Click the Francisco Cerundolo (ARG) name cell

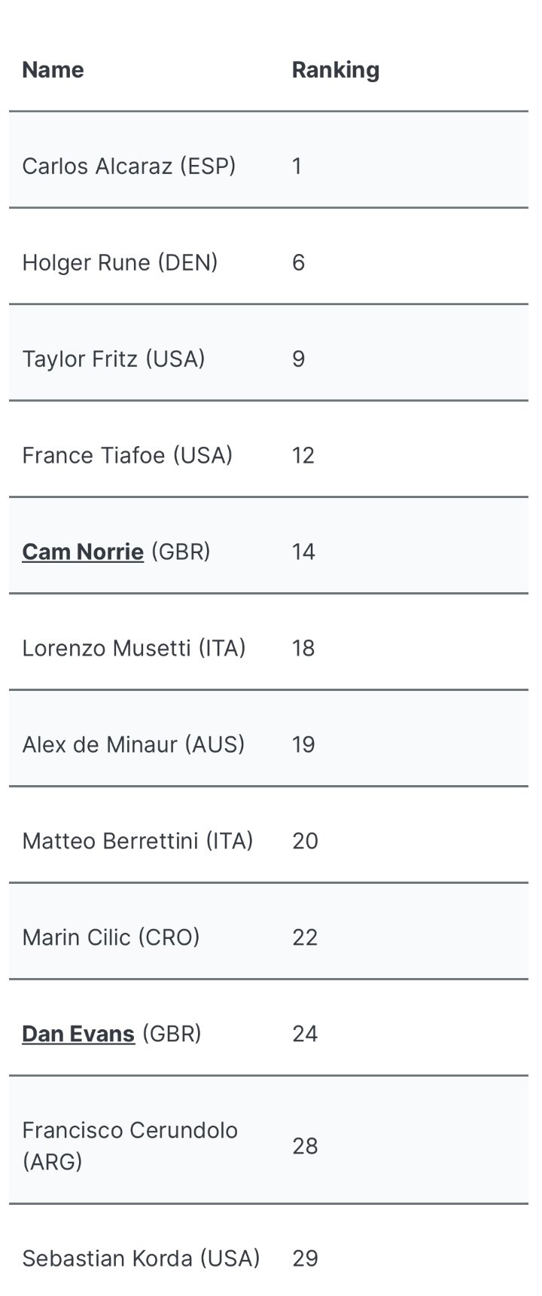tap(130, 1146)
